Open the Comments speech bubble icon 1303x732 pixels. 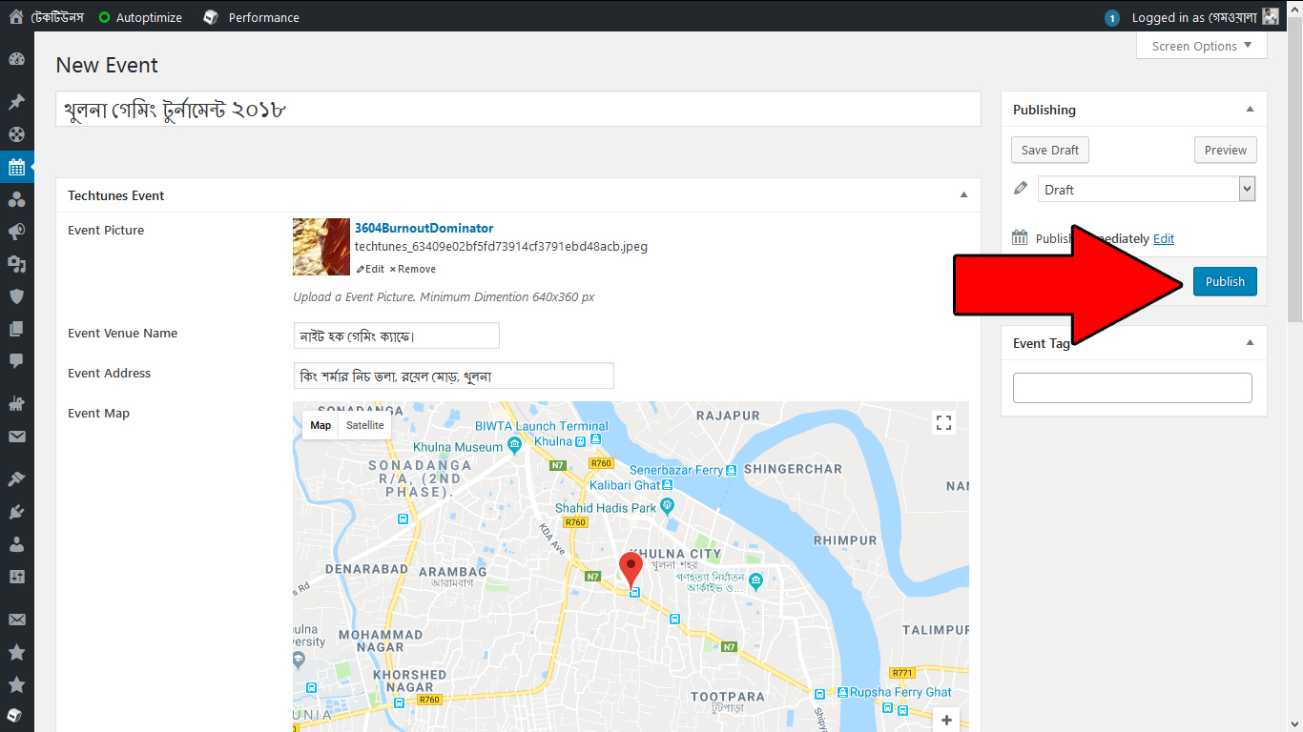(x=16, y=361)
